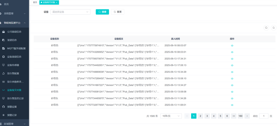This screenshot has height=126, width=277.
Task: Click the message text with Unix 1757775974915
Action: 118,46
